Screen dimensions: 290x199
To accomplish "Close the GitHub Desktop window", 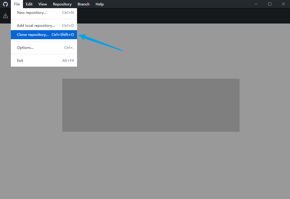I will 283,4.
